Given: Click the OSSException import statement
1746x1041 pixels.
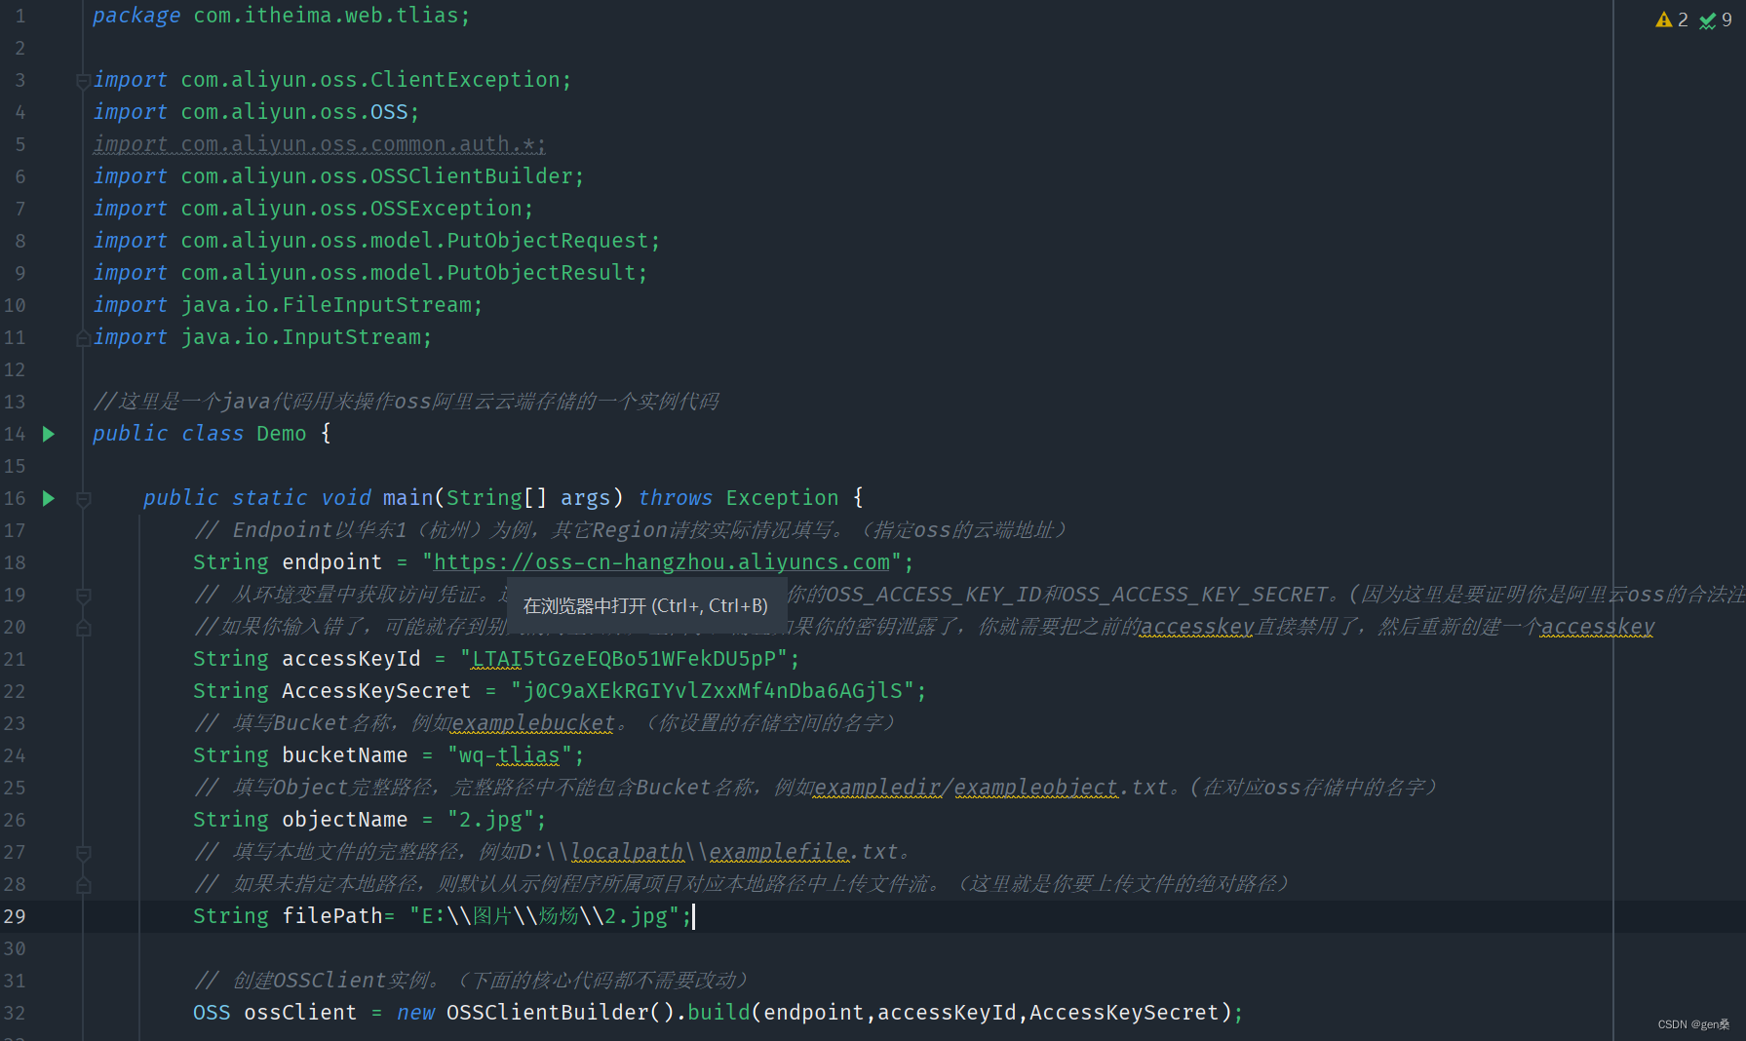Looking at the screenshot, I should 313,209.
